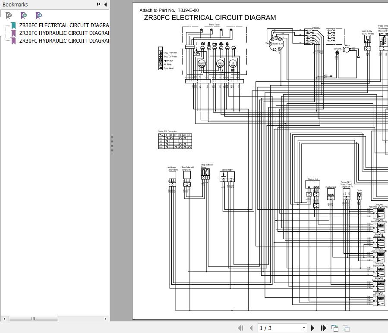The height and width of the screenshot is (333, 388).
Task: Click the teal bookmark icon of the electrical diagram
Action: (13, 25)
